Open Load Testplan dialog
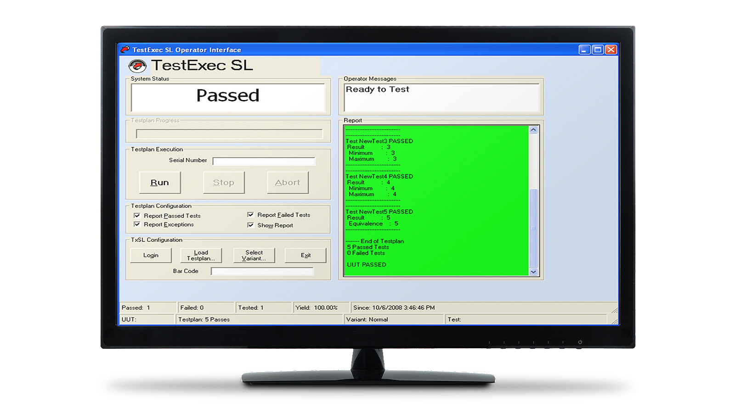This screenshot has width=735, height=413. tap(201, 256)
